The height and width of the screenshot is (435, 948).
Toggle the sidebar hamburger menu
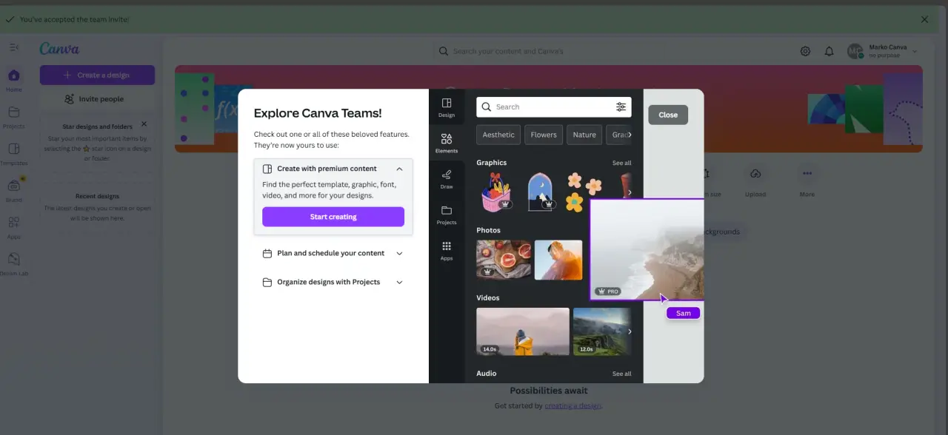pos(14,47)
